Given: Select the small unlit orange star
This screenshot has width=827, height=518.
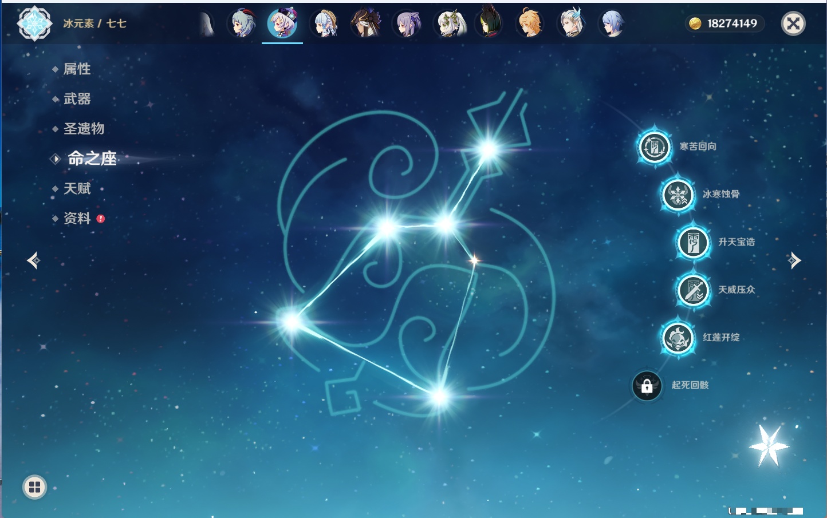Looking at the screenshot, I should pyautogui.click(x=474, y=260).
